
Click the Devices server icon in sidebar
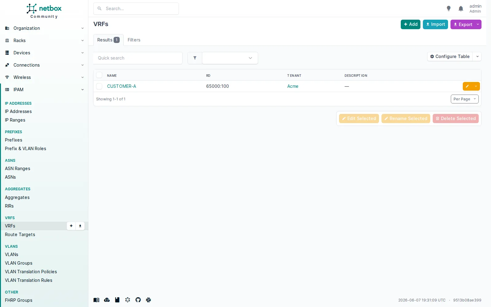coord(7,53)
